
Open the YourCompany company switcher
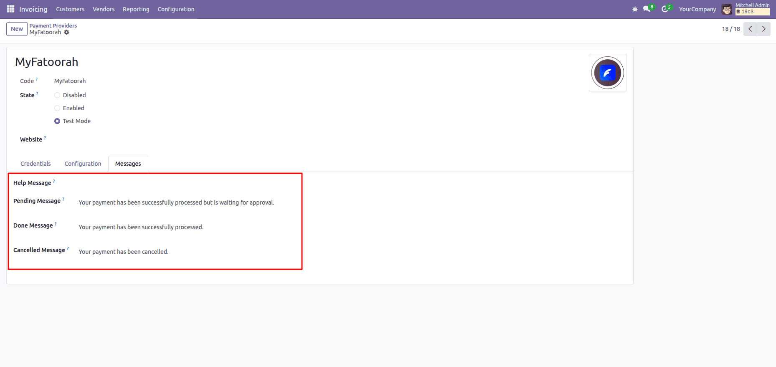697,9
